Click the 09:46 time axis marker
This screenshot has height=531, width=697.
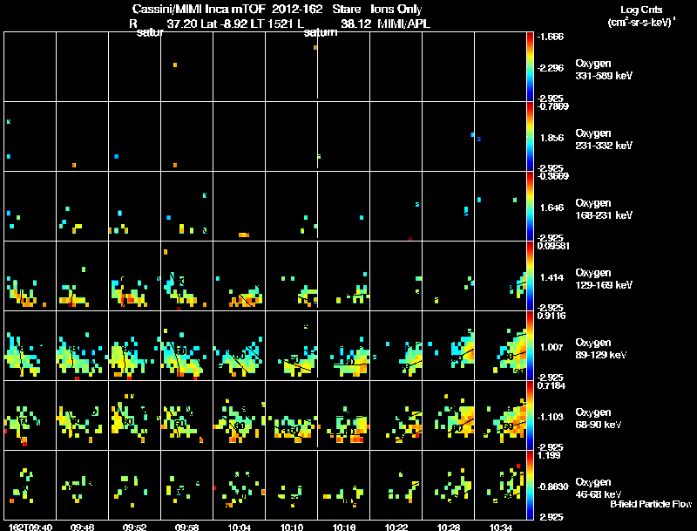(x=82, y=527)
